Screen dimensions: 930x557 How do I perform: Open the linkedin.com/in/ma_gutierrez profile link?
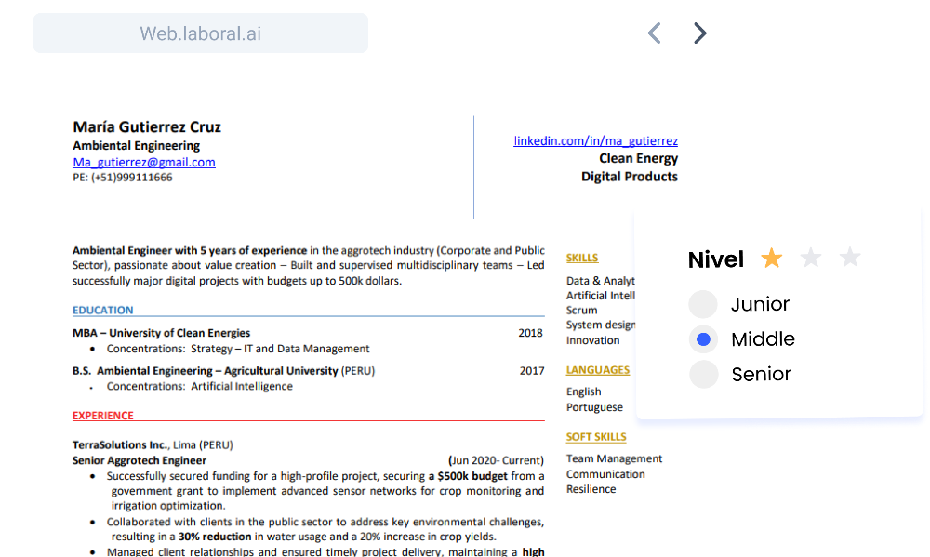click(x=595, y=140)
